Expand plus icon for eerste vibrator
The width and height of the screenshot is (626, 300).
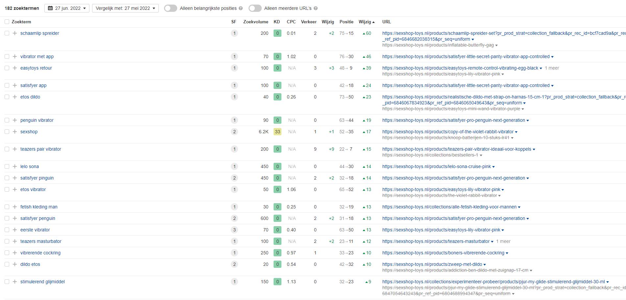click(15, 230)
